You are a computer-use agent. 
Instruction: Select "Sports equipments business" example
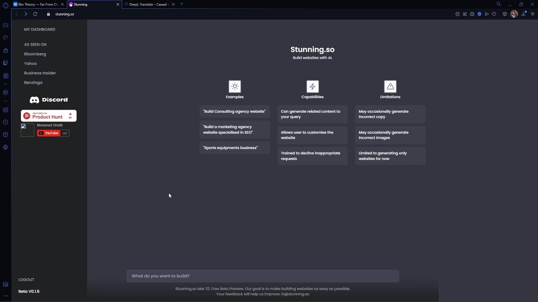(234, 148)
